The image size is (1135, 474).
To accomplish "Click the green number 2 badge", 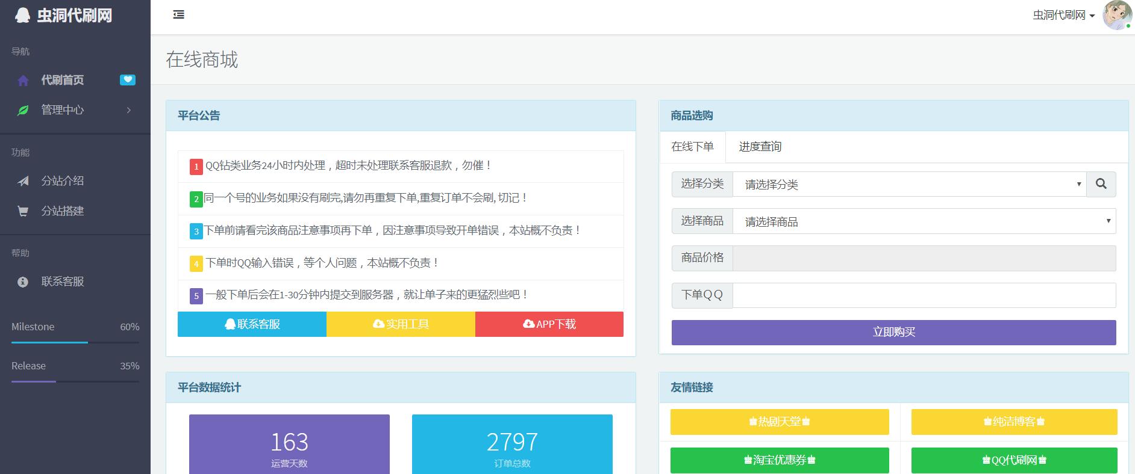I will (x=196, y=199).
